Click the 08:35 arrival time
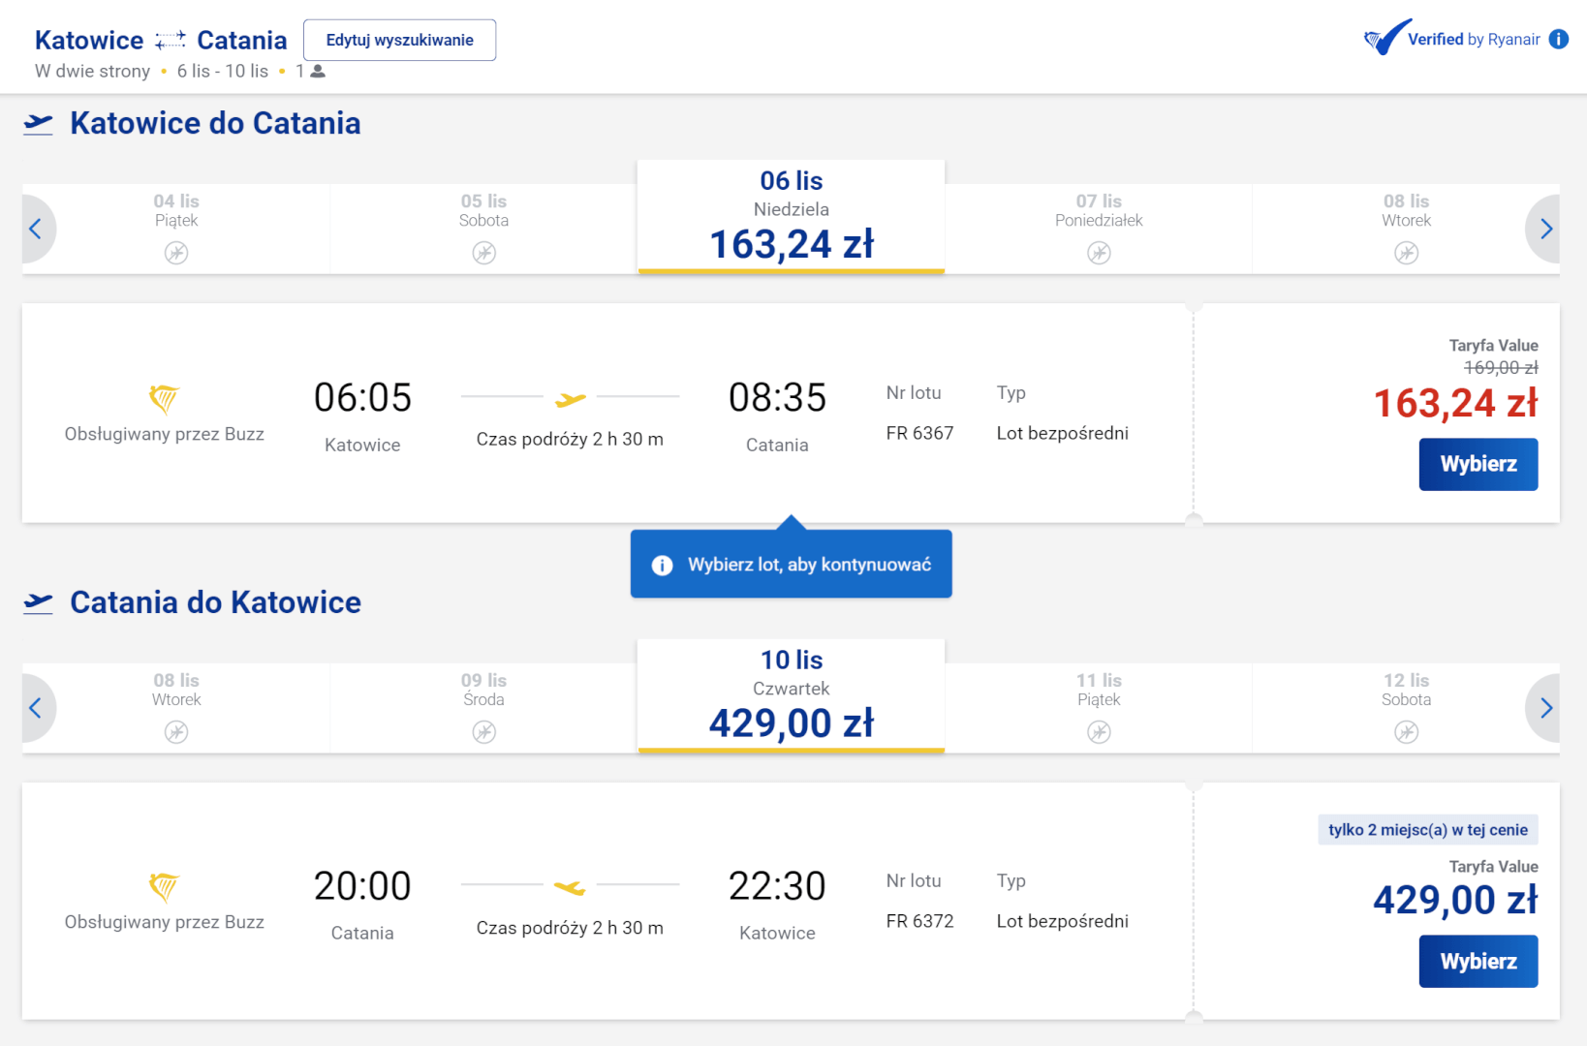Image resolution: width=1587 pixels, height=1046 pixels. tap(777, 398)
